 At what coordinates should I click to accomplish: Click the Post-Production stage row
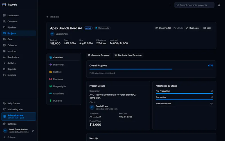(184, 104)
